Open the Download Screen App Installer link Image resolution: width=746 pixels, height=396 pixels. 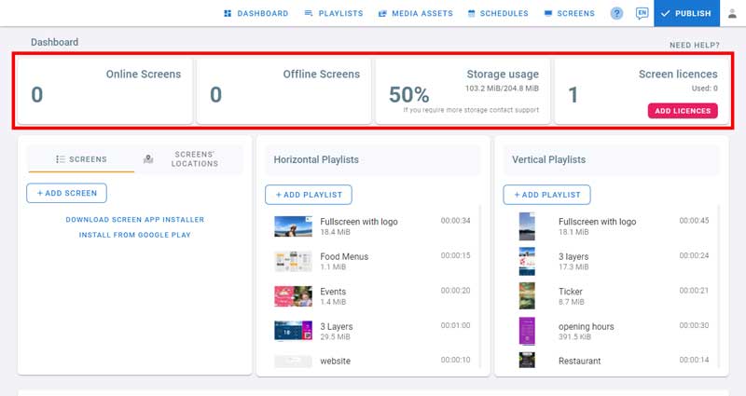coord(134,220)
